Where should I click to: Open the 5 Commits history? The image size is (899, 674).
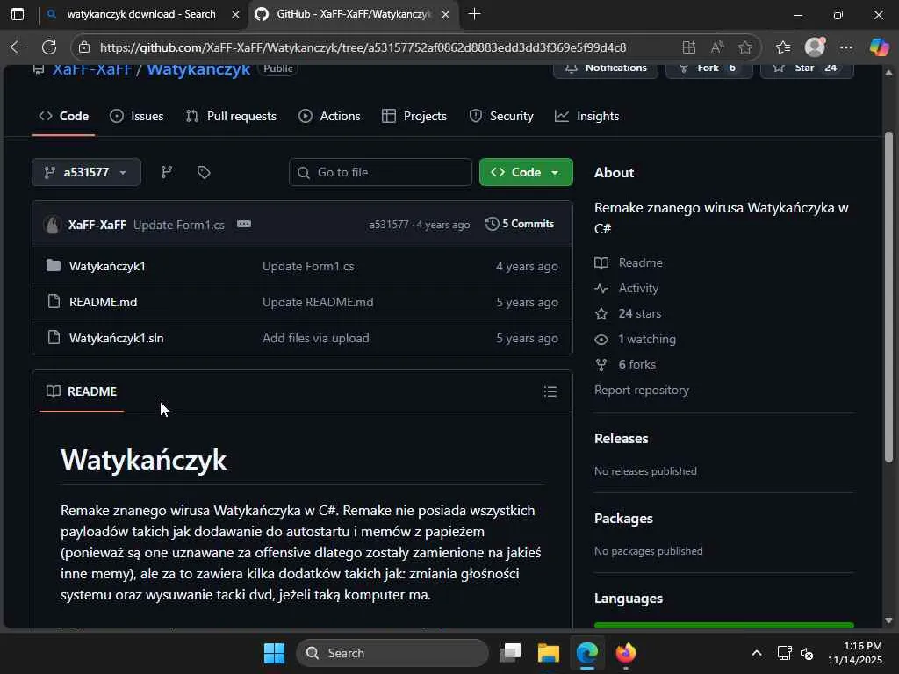tap(520, 224)
